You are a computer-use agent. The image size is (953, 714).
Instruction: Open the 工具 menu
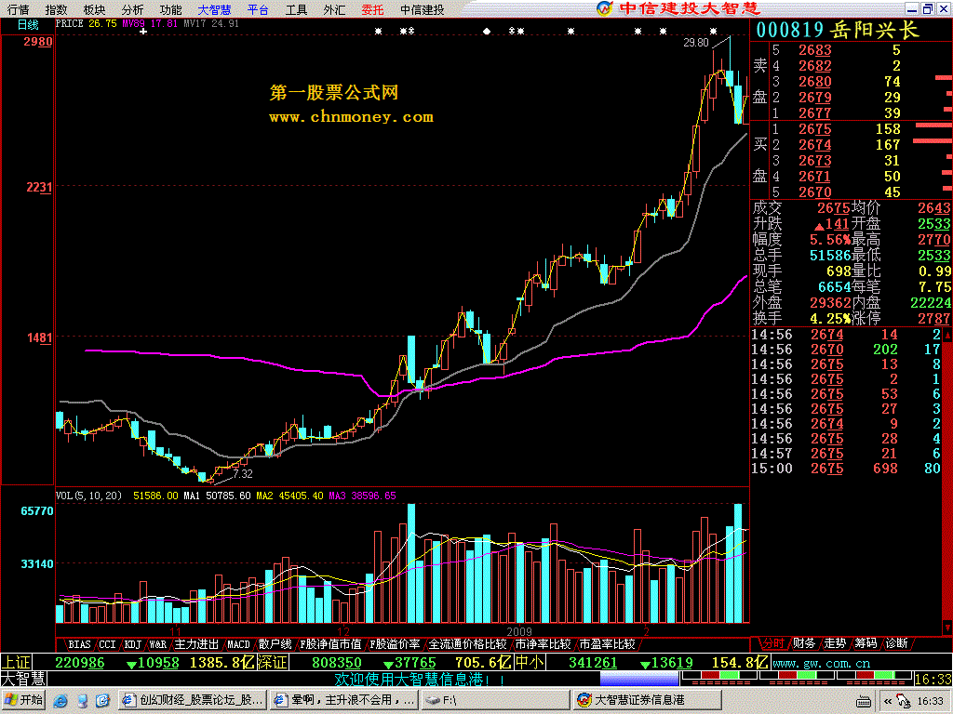pyautogui.click(x=296, y=9)
